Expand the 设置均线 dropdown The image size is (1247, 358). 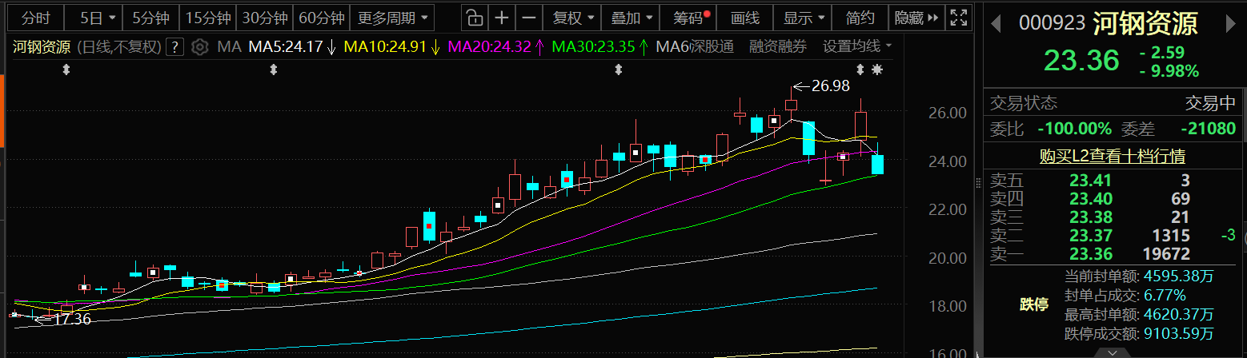coord(857,46)
